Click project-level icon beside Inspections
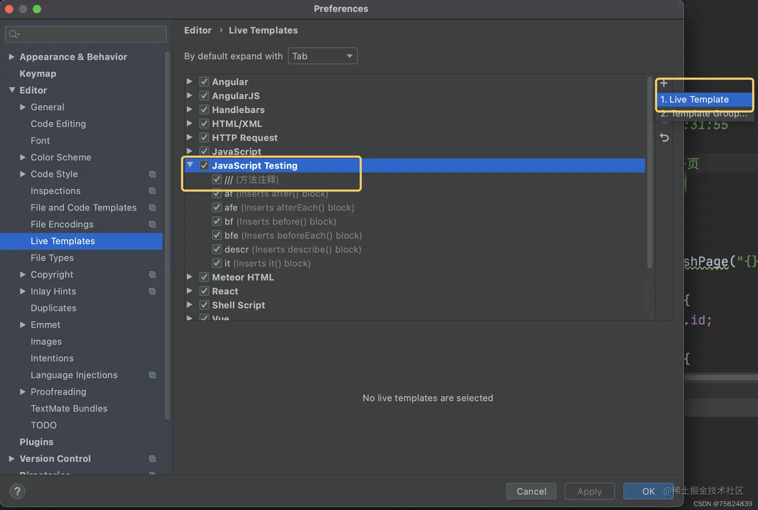758x510 pixels. [x=152, y=191]
